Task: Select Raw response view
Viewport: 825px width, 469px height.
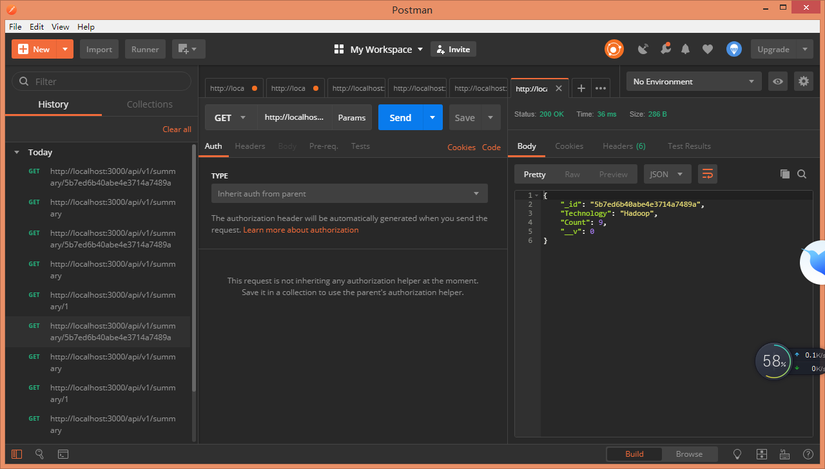Action: point(572,174)
